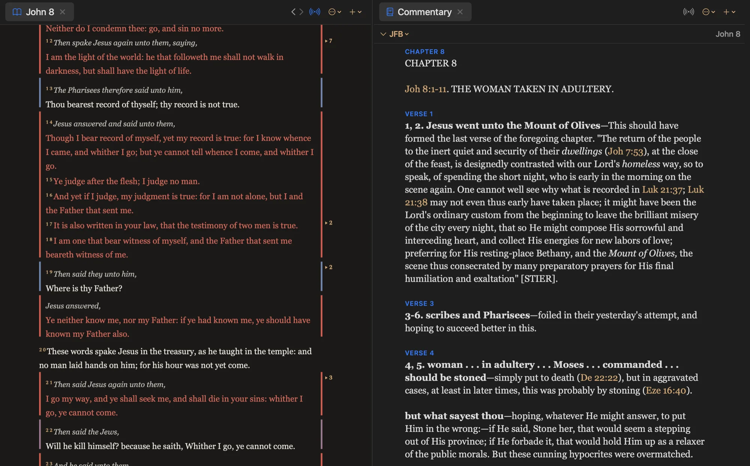Go to next chapter arrow in John 8 pane
Image resolution: width=750 pixels, height=466 pixels.
[x=301, y=12]
